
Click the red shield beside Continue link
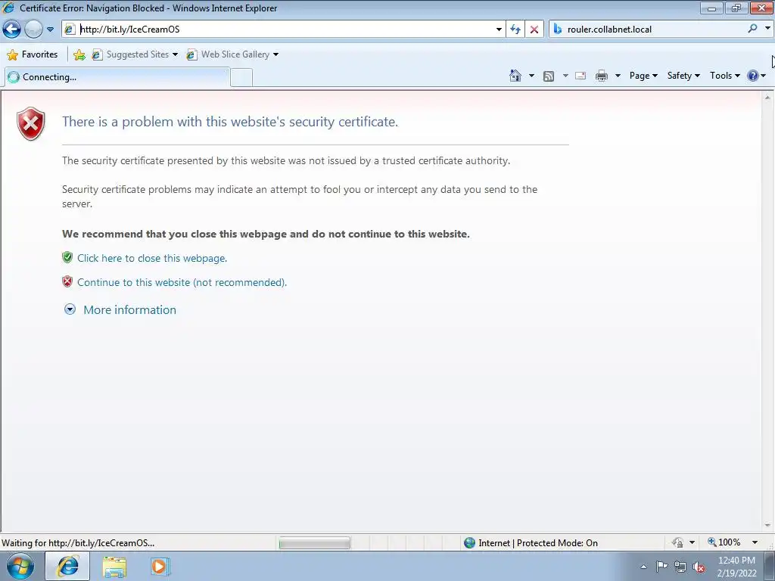[67, 281]
